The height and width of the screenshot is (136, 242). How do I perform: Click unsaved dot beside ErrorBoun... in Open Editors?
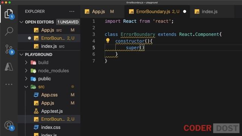(29, 38)
